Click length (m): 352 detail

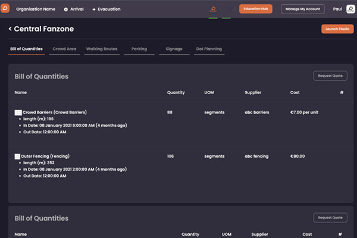[39, 163]
